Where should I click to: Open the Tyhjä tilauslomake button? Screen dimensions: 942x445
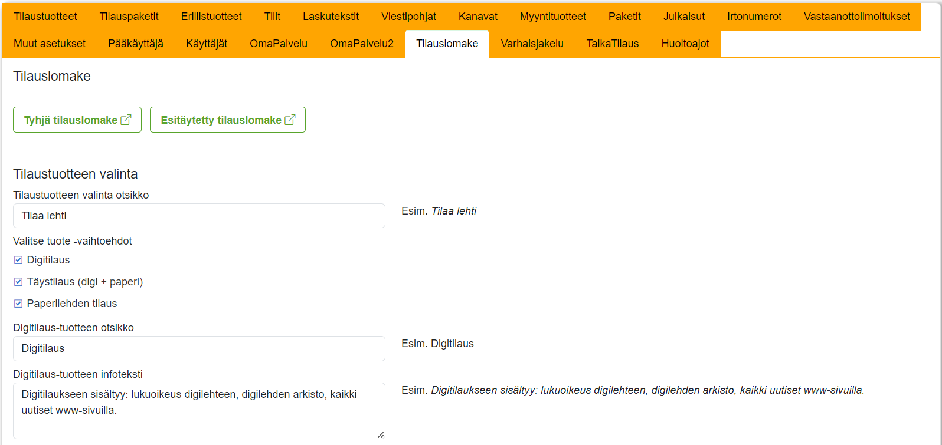pos(77,120)
